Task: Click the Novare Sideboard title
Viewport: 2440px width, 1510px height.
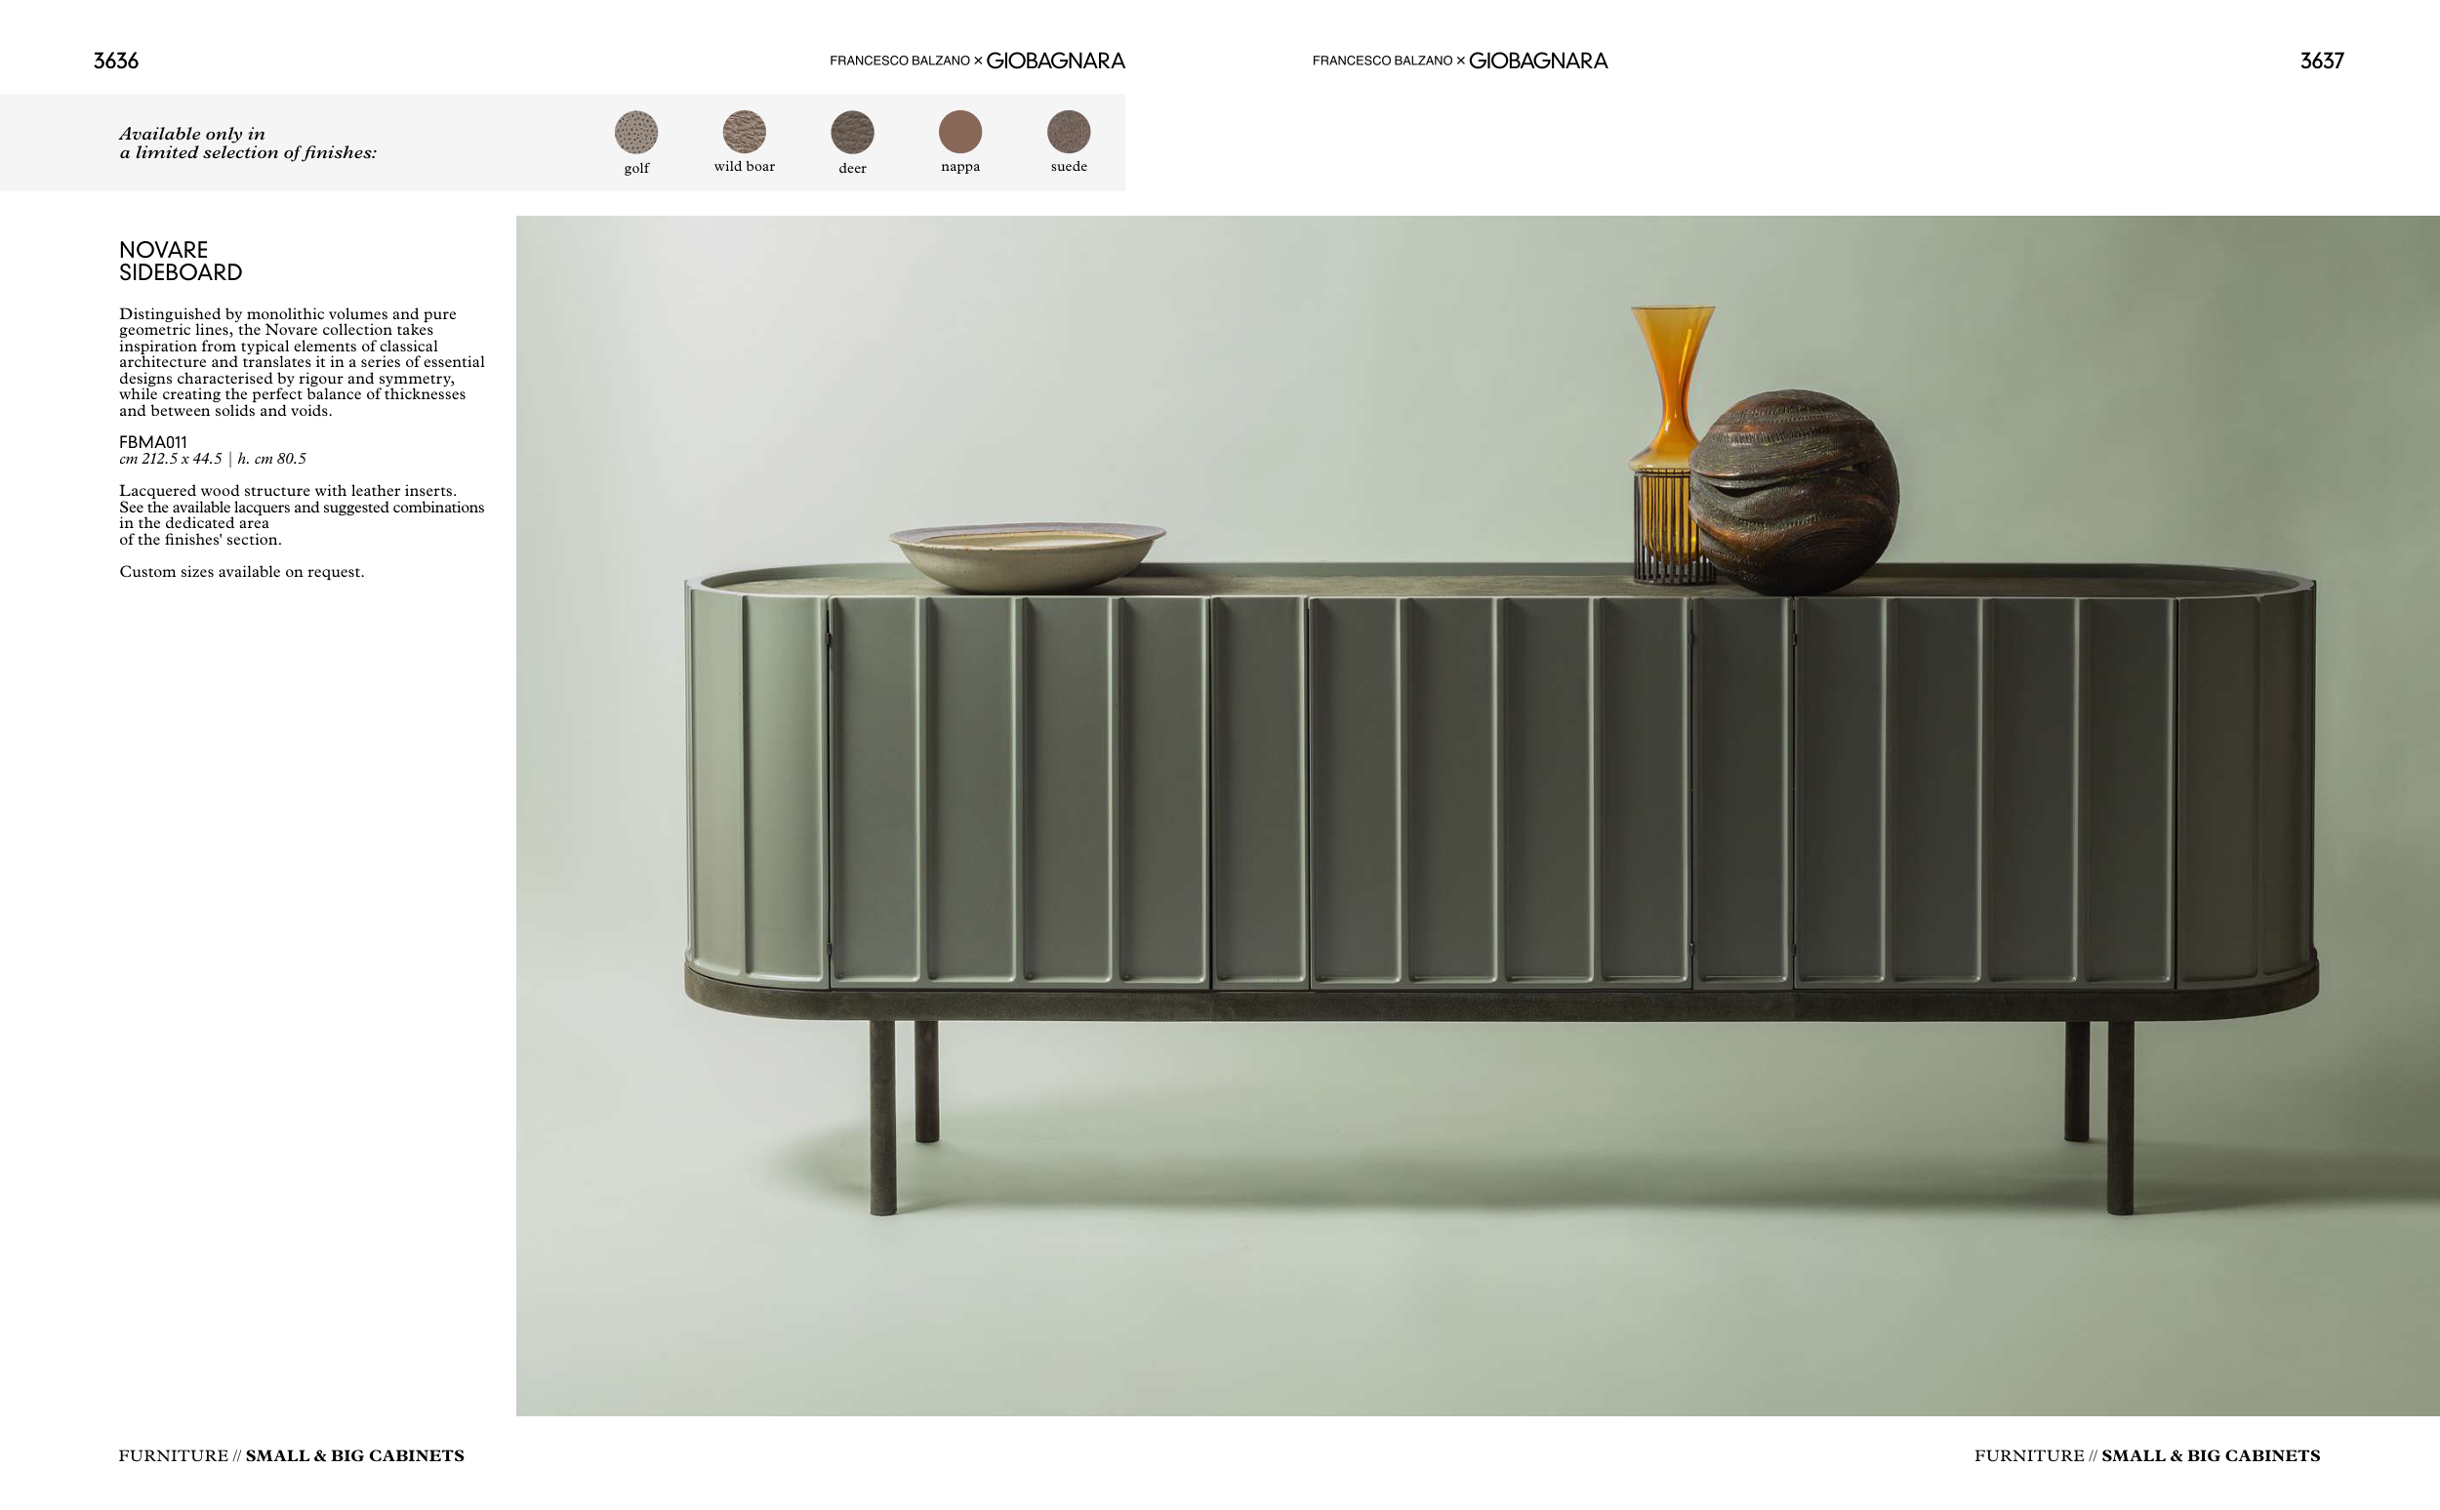Action: point(181,261)
